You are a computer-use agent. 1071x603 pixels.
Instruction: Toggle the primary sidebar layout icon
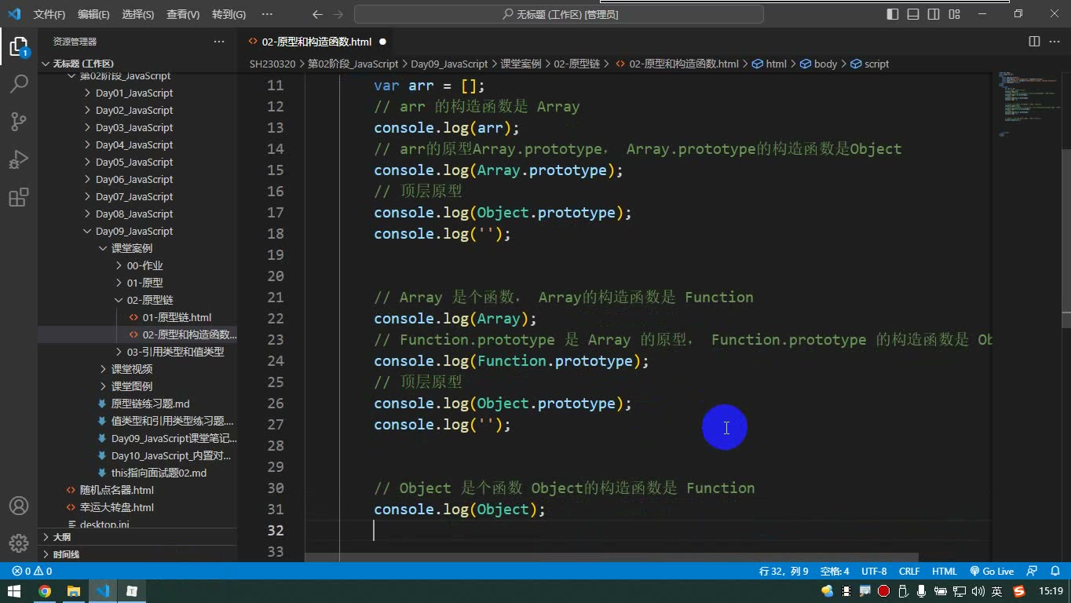893,14
